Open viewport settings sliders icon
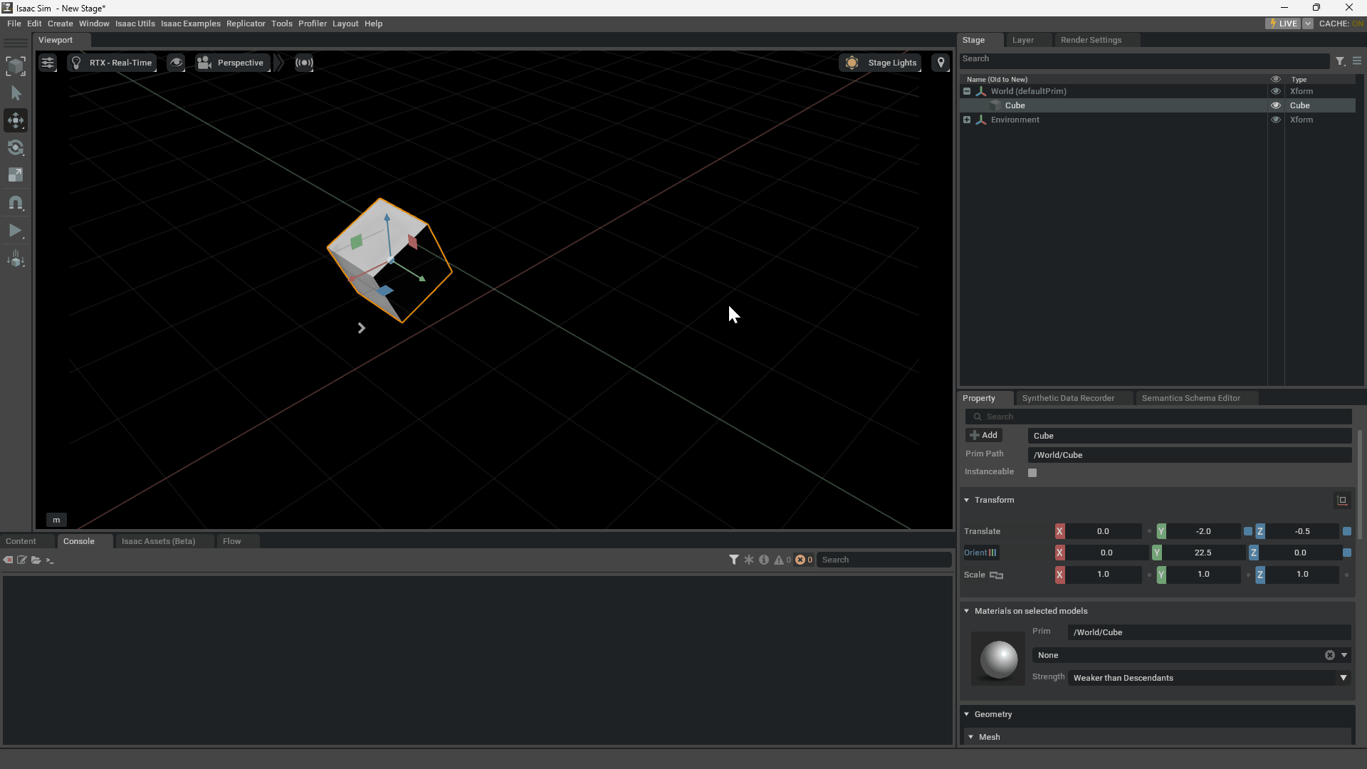Image resolution: width=1367 pixels, height=769 pixels. tap(48, 63)
